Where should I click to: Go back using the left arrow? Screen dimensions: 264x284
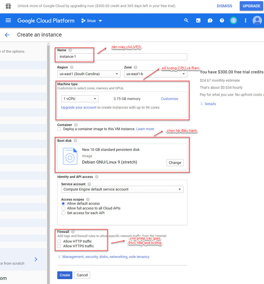coord(7,35)
